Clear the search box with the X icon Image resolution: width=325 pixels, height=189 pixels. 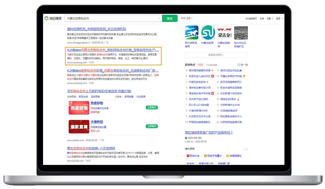[159, 18]
